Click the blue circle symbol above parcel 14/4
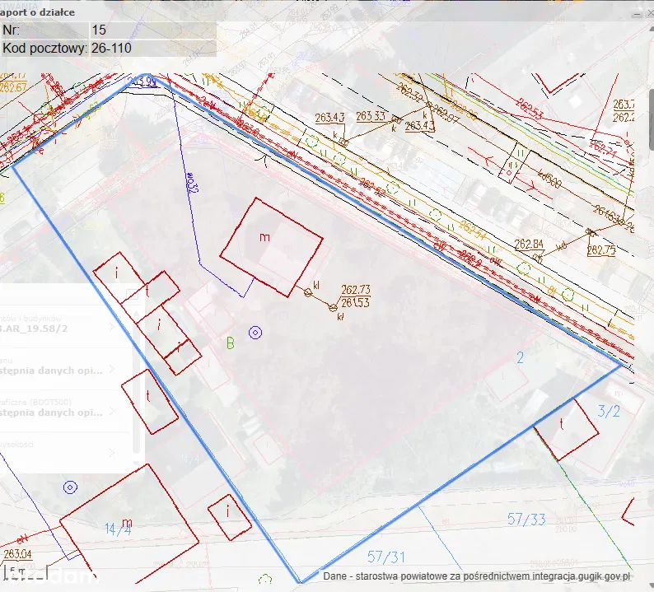 click(x=70, y=487)
